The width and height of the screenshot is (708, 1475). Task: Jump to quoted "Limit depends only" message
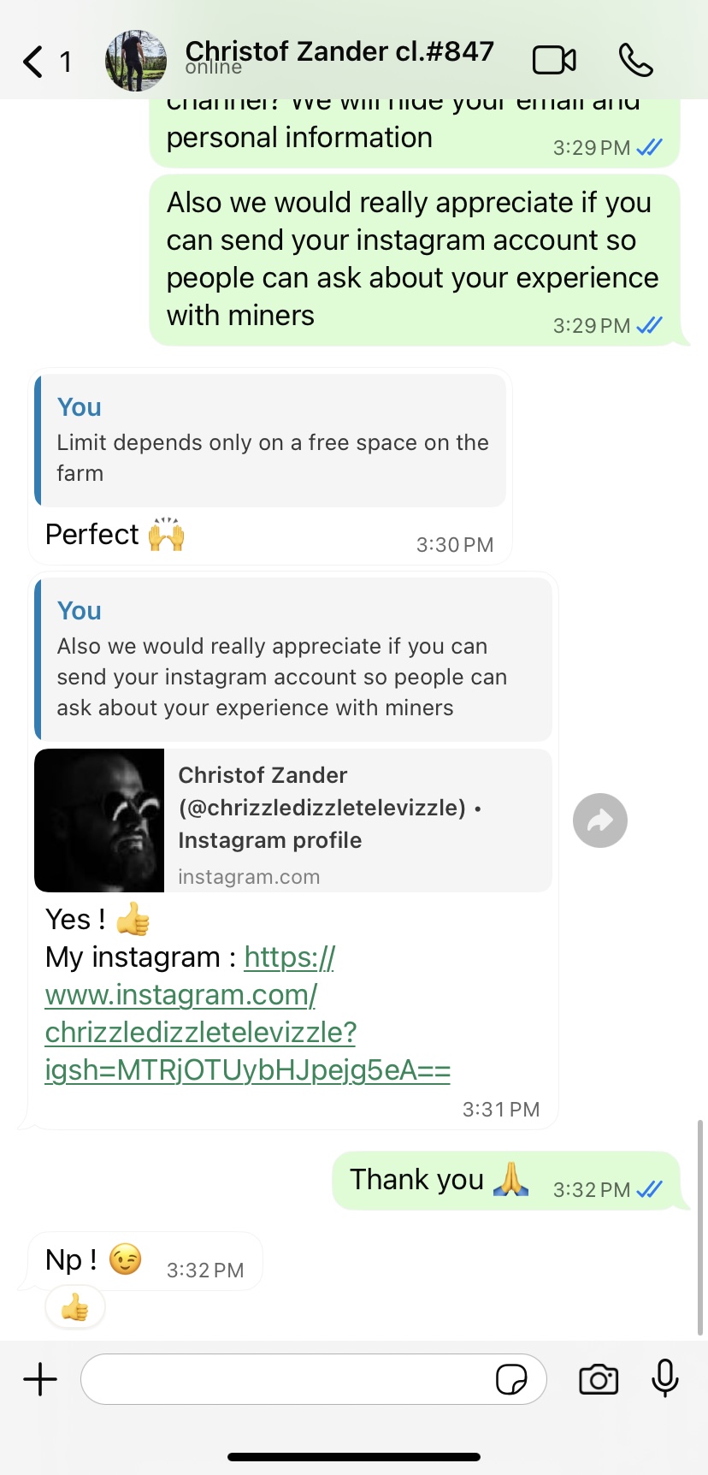click(270, 441)
